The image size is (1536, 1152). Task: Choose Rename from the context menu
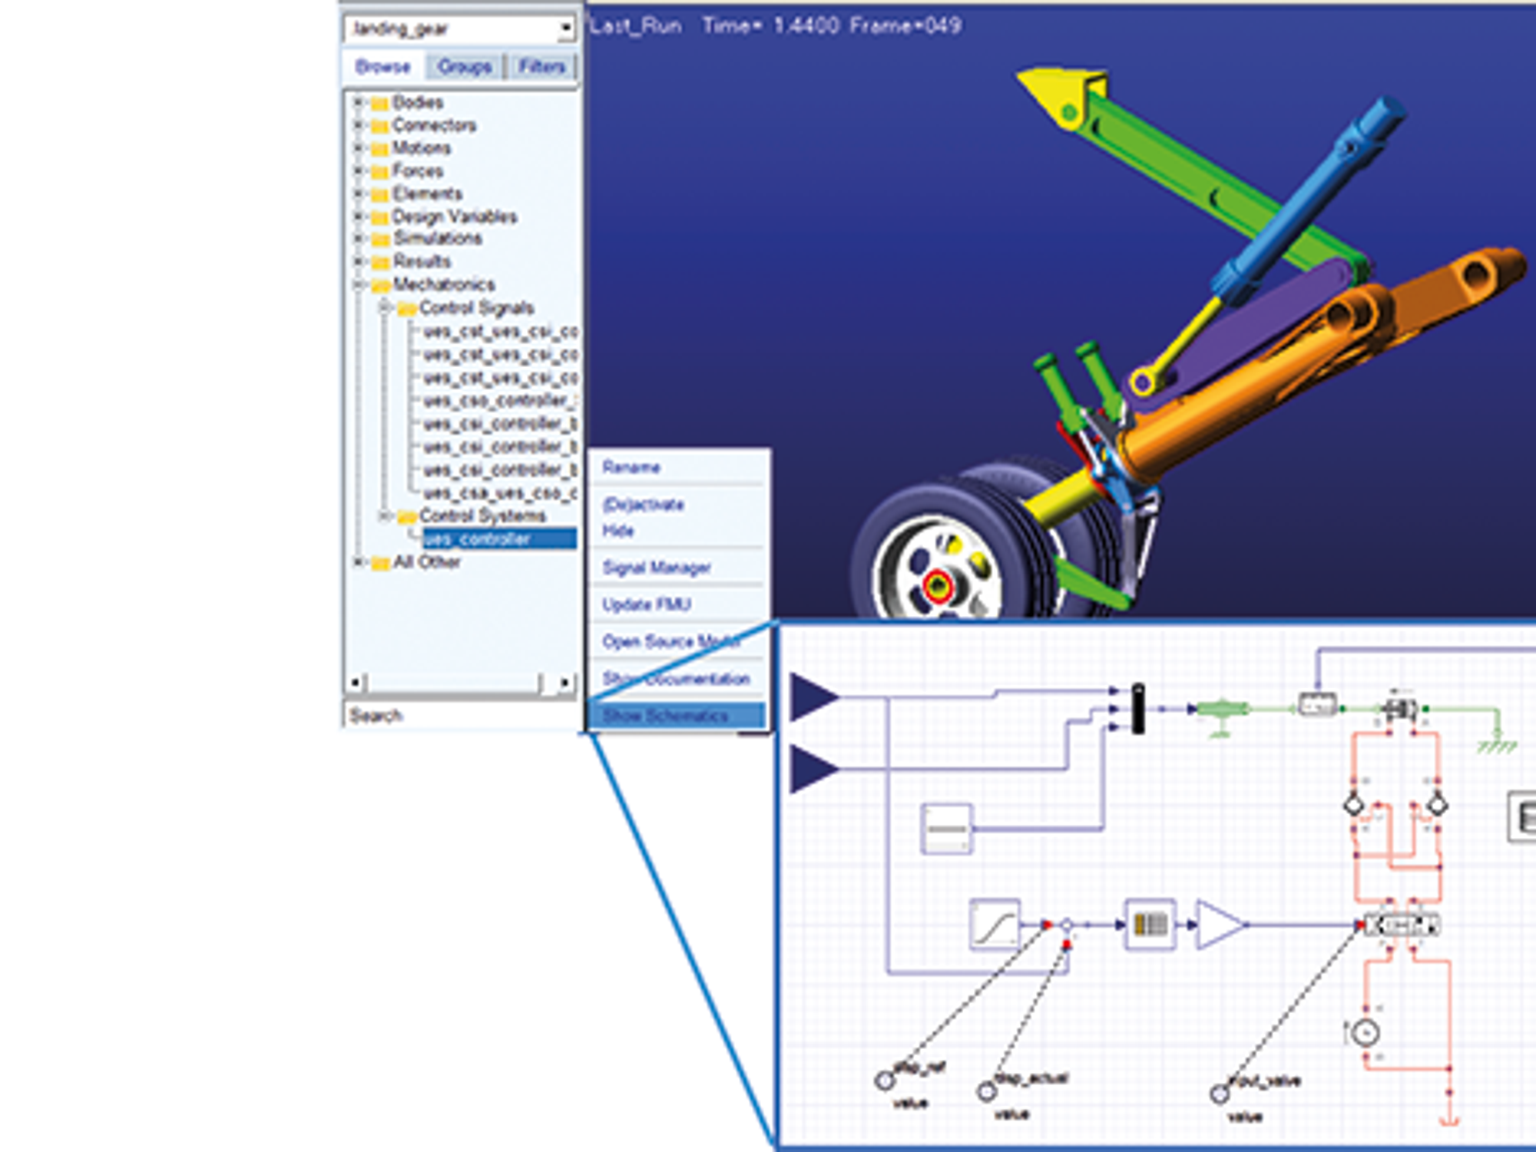coord(631,468)
